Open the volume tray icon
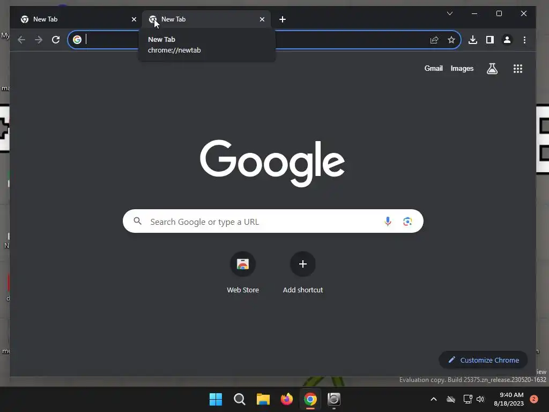 pyautogui.click(x=480, y=399)
